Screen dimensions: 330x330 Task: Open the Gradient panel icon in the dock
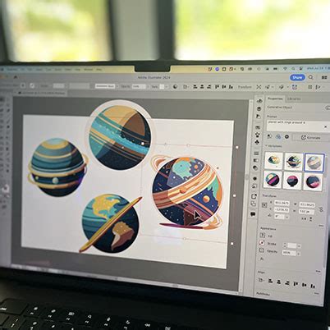[256, 161]
